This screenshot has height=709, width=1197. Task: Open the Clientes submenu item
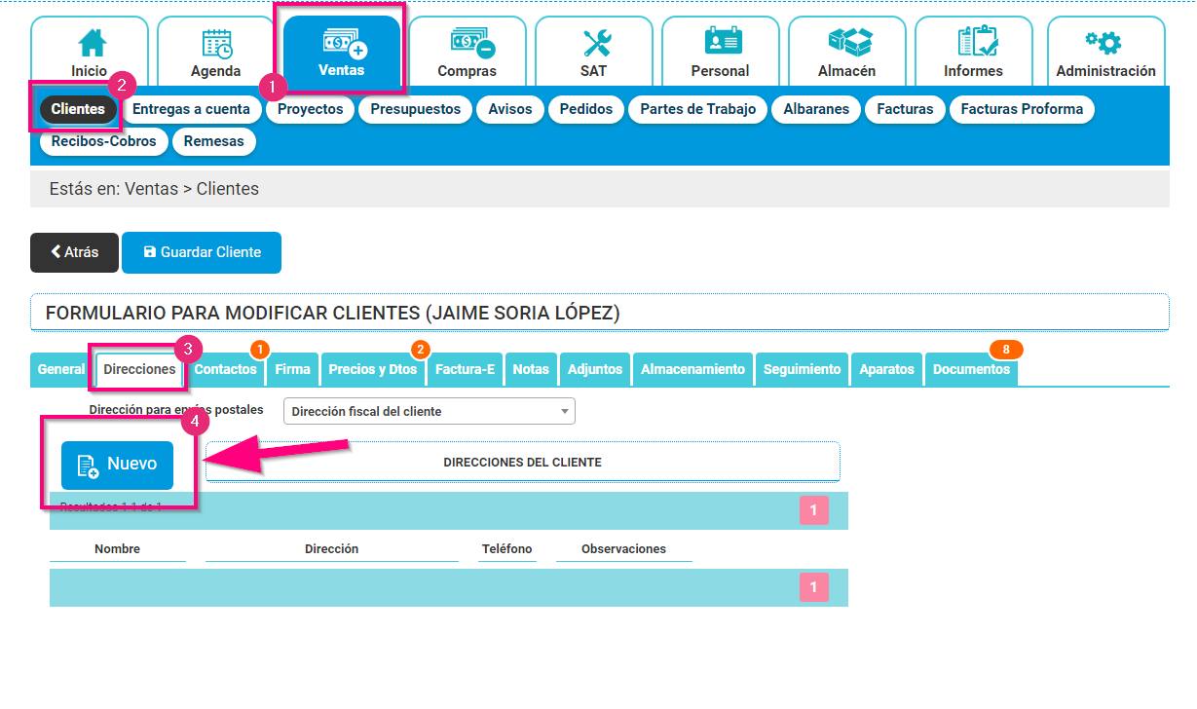76,109
